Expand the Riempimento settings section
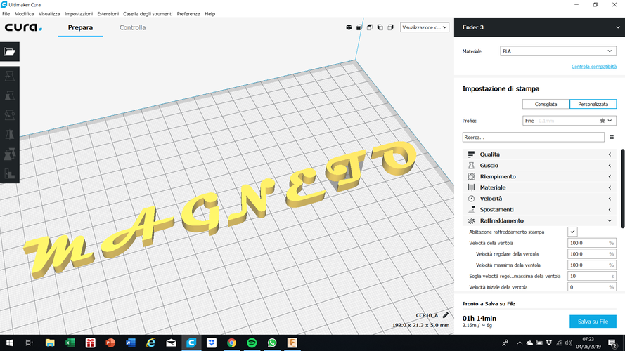Viewport: 625px width, 351px height. (x=539, y=176)
